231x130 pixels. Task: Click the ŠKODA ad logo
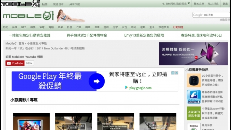pos(194,126)
